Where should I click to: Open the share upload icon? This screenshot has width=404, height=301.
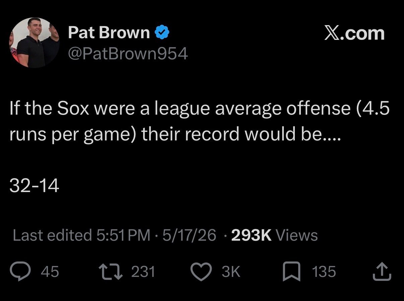click(382, 271)
